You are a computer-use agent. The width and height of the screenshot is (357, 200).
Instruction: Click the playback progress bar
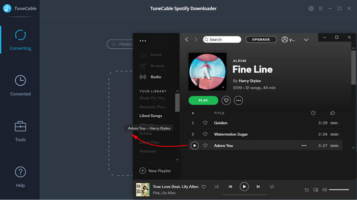[x=244, y=194]
